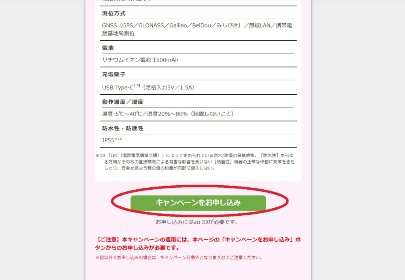
Task: Click the word BeiDou in positioning list
Action: point(201,25)
